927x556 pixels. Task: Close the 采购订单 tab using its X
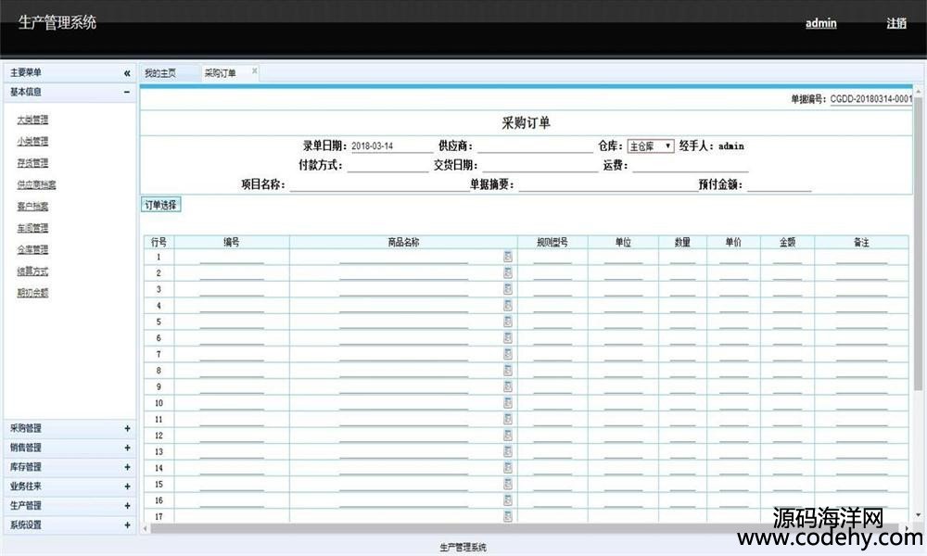point(255,70)
